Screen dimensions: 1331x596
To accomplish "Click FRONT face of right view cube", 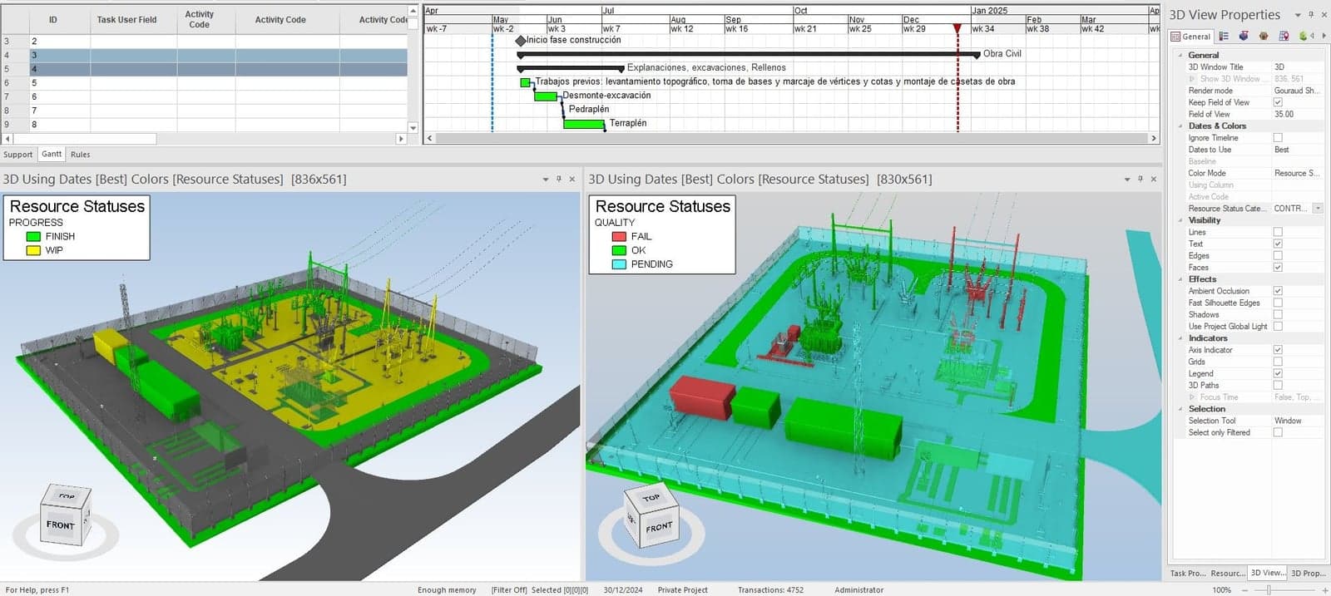I will 659,528.
